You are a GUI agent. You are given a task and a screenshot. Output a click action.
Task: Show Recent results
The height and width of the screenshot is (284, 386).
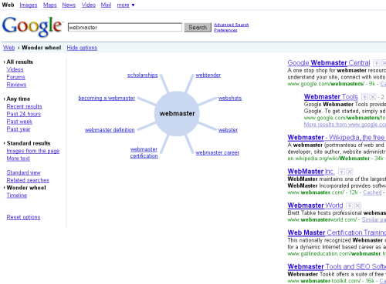[x=24, y=106]
